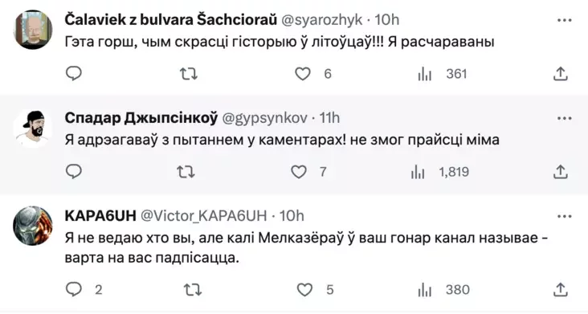This screenshot has width=588, height=314.
Task: Retweet the @Victor_KAPA6UH post
Action: point(193,290)
